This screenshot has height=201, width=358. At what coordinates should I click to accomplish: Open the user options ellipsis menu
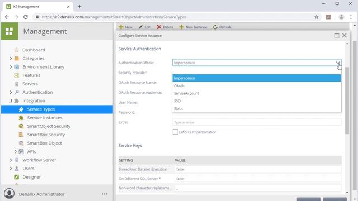(105, 194)
